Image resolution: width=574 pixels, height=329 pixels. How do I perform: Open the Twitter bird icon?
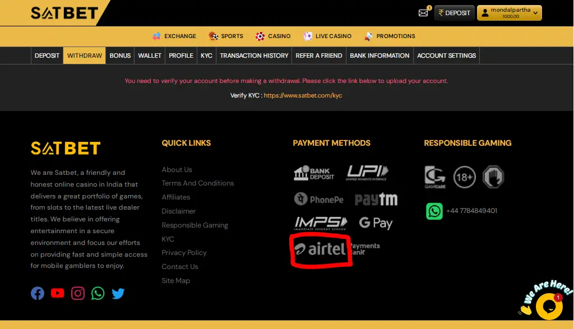click(118, 293)
